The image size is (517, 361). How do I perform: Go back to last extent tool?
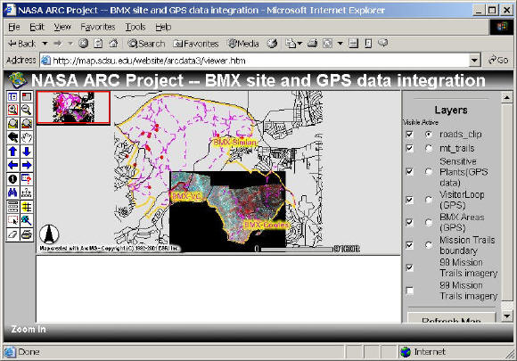coord(12,137)
